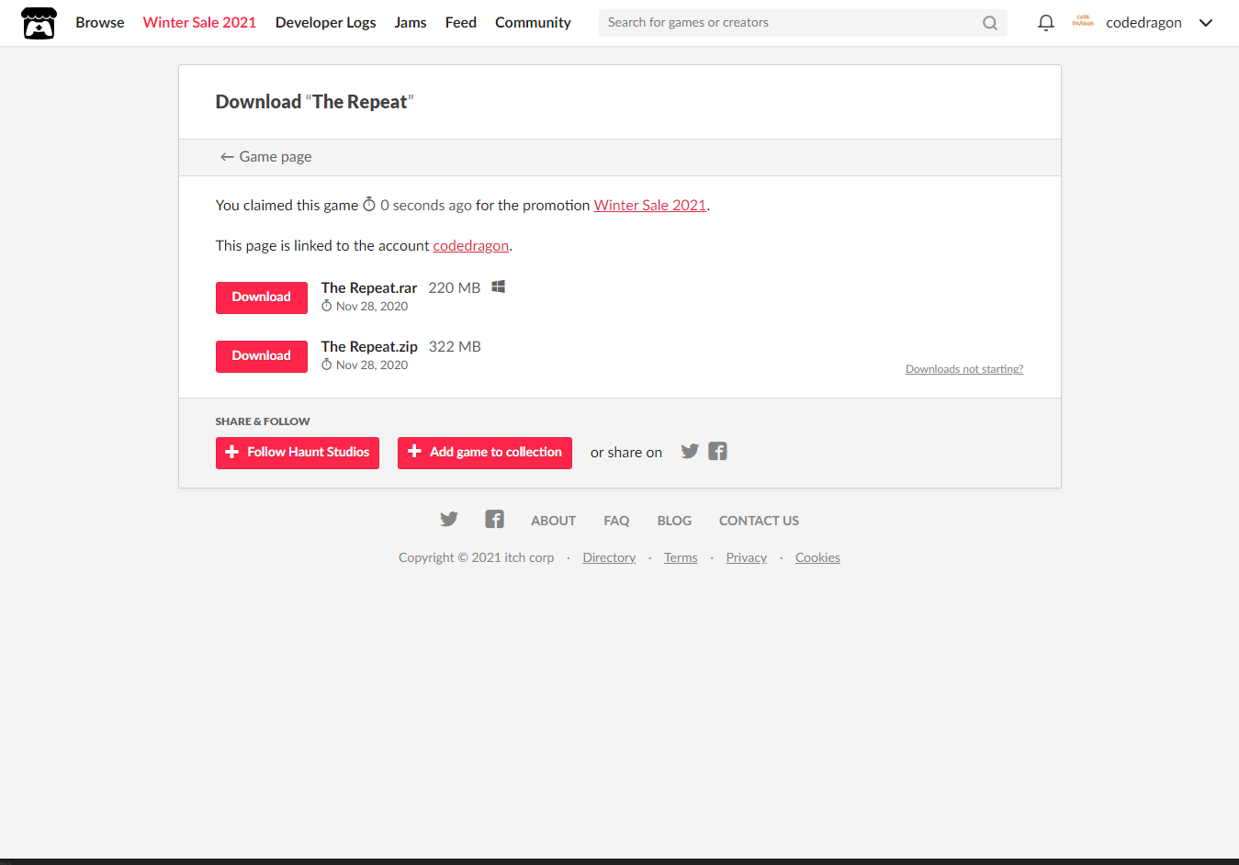
Task: Open the Privacy link
Action: [x=746, y=557]
